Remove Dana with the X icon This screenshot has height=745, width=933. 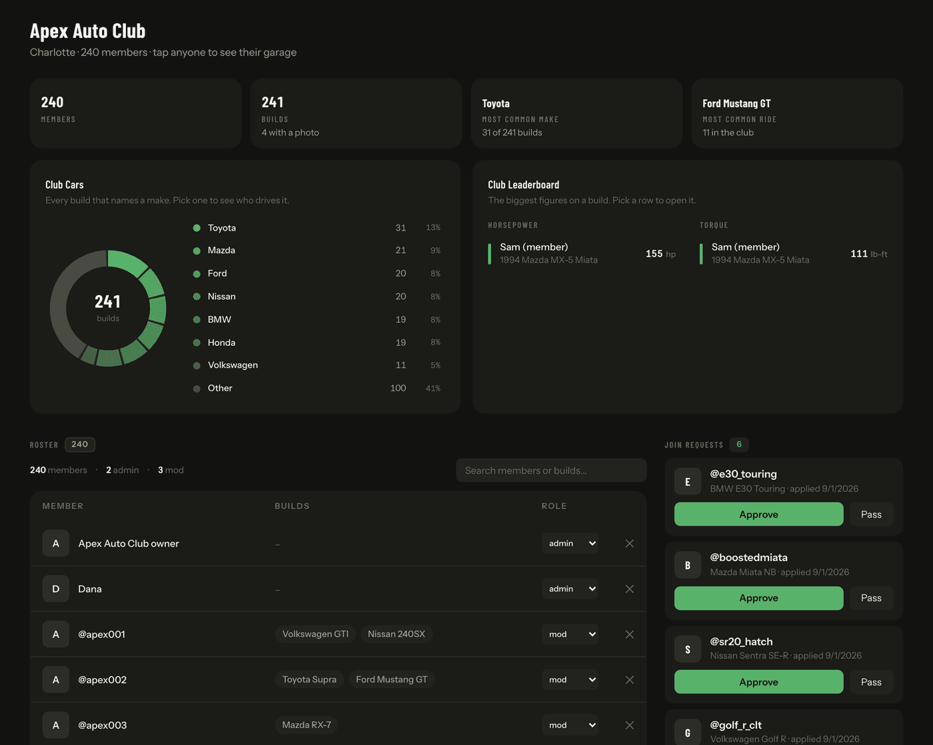click(x=629, y=588)
